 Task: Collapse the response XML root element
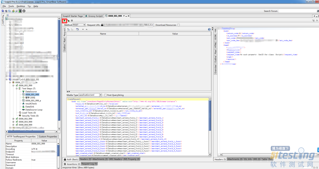[219, 29]
